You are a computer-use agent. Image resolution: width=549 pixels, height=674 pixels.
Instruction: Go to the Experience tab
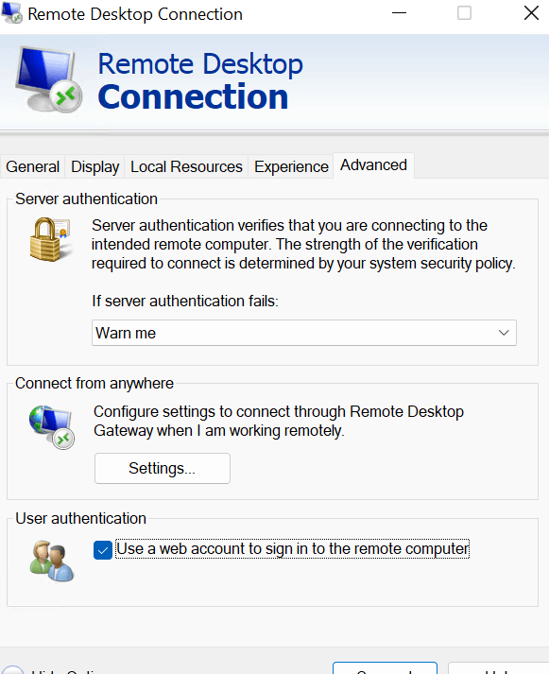tap(291, 166)
